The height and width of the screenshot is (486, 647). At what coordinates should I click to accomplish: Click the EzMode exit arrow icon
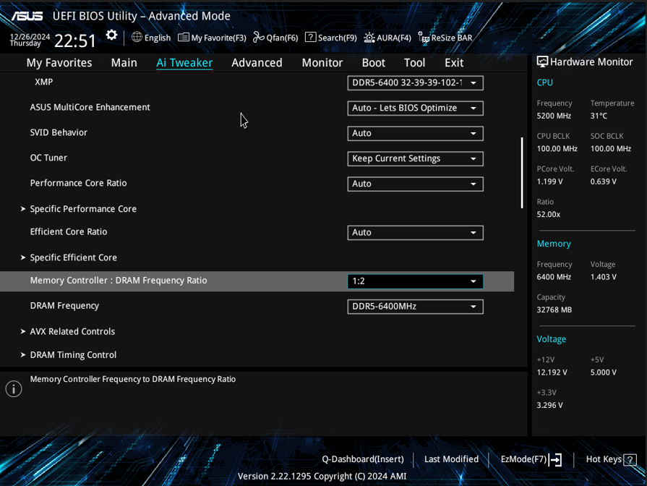click(555, 459)
